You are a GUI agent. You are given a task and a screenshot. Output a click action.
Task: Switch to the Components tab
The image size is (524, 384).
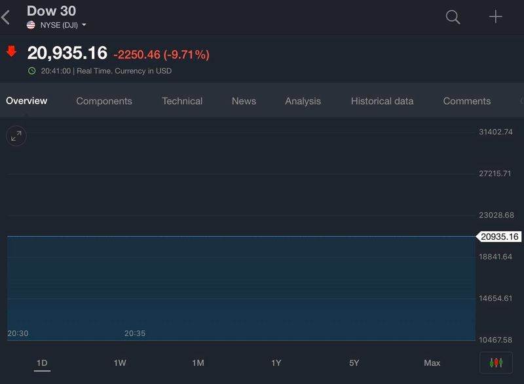pyautogui.click(x=104, y=101)
